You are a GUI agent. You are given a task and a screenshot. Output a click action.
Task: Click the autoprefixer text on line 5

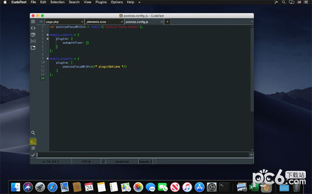click(73, 43)
